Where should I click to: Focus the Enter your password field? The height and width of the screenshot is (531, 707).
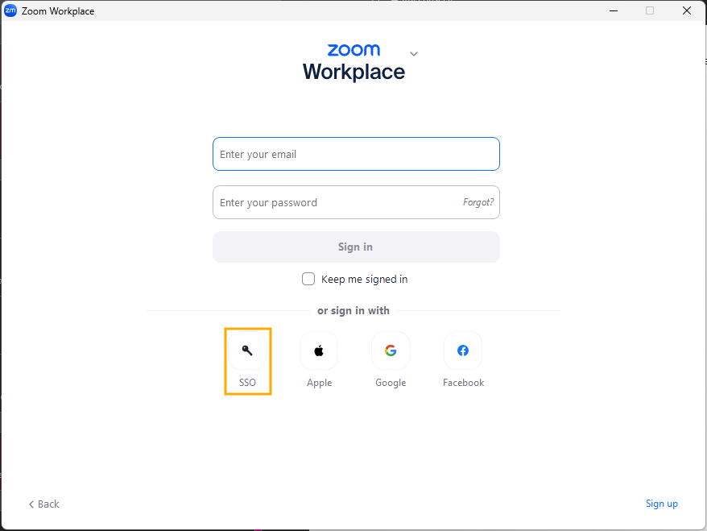[x=356, y=202]
